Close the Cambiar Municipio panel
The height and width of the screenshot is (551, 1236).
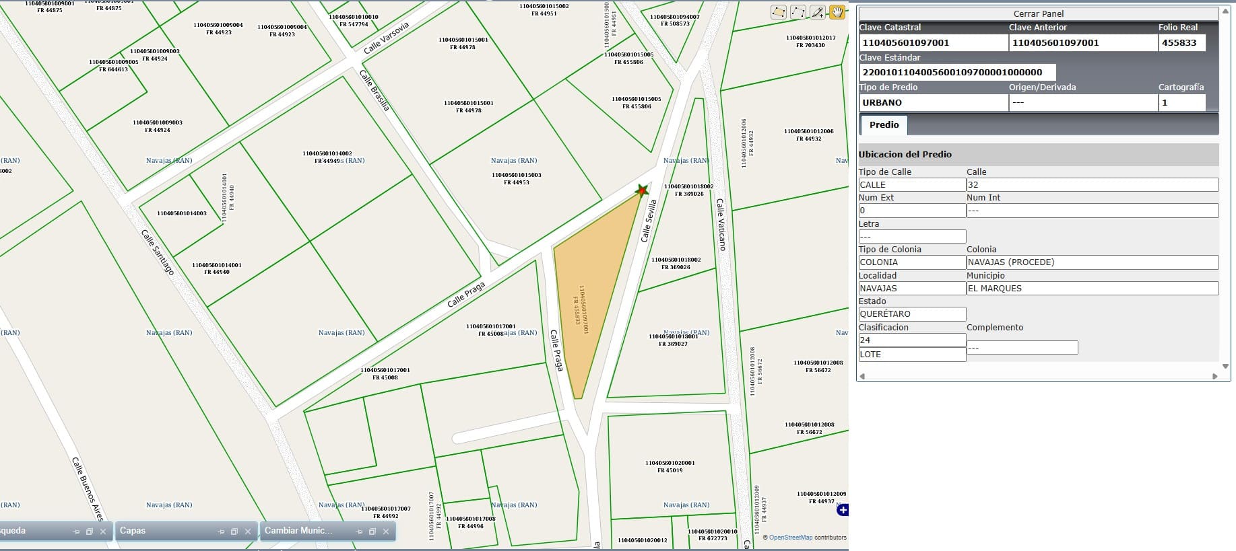click(386, 531)
